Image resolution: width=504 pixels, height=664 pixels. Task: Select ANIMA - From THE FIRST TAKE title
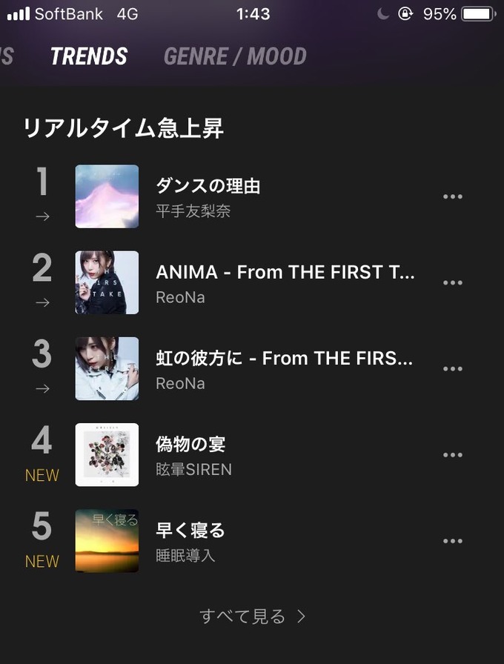coord(285,272)
